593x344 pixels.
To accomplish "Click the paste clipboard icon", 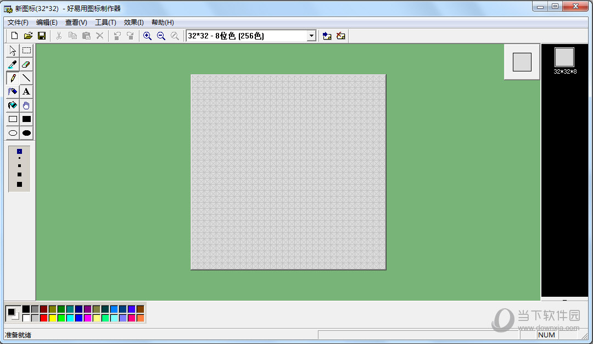I will (x=86, y=36).
